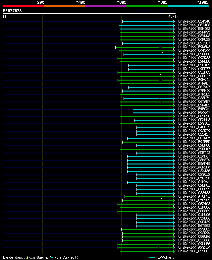
Task: Open hit UniRef100_Q8VWN8
Action: click(194, 36)
